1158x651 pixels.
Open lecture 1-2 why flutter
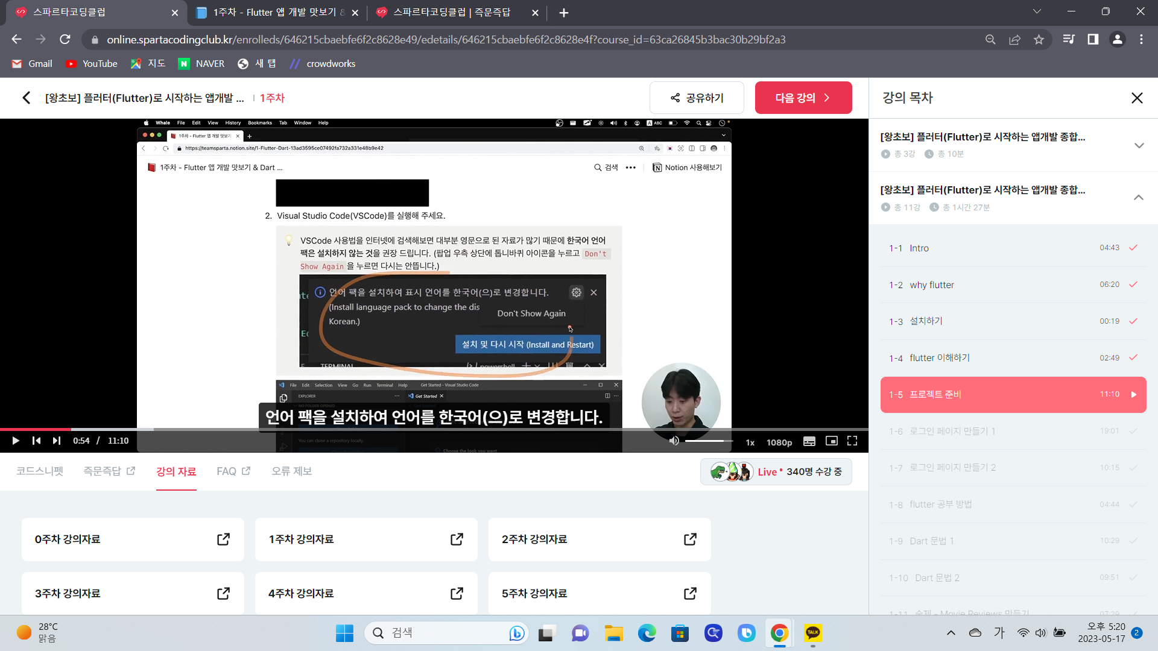[1013, 285]
